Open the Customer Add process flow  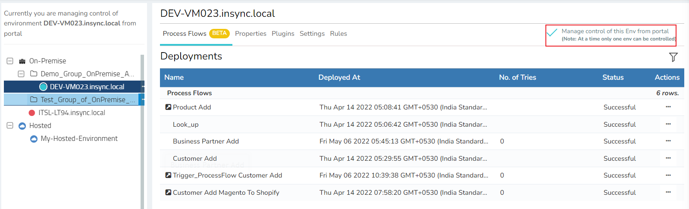coord(195,159)
